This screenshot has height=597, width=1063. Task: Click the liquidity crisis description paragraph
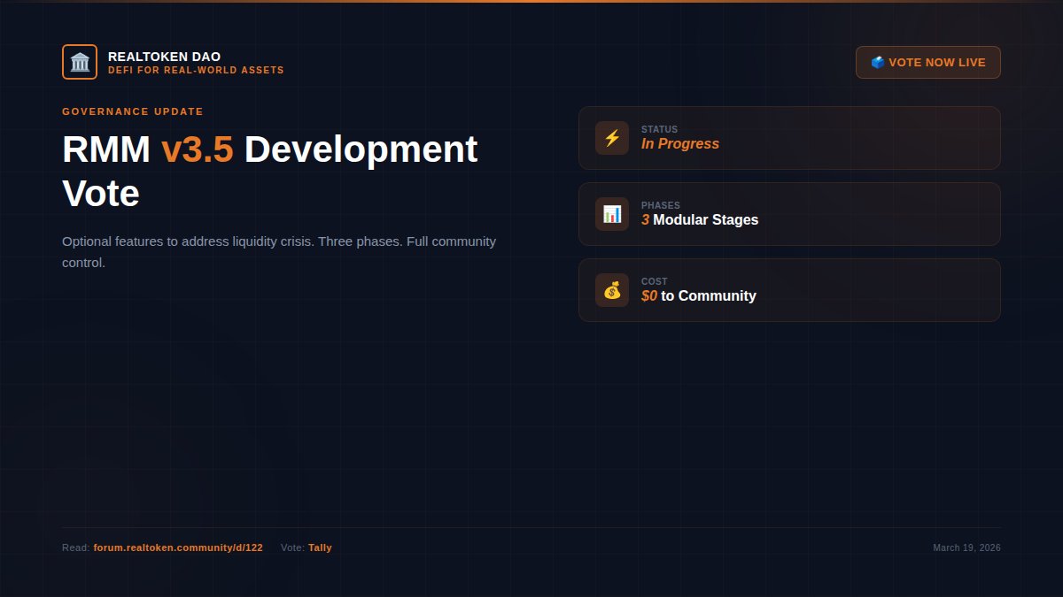[279, 252]
